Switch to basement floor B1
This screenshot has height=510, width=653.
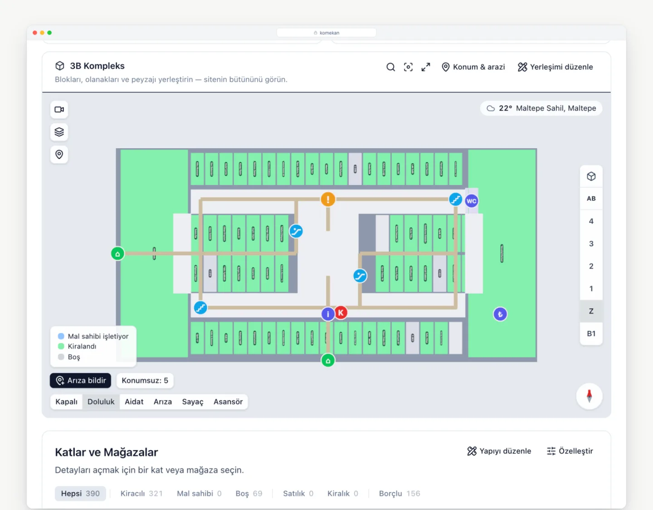(x=591, y=334)
